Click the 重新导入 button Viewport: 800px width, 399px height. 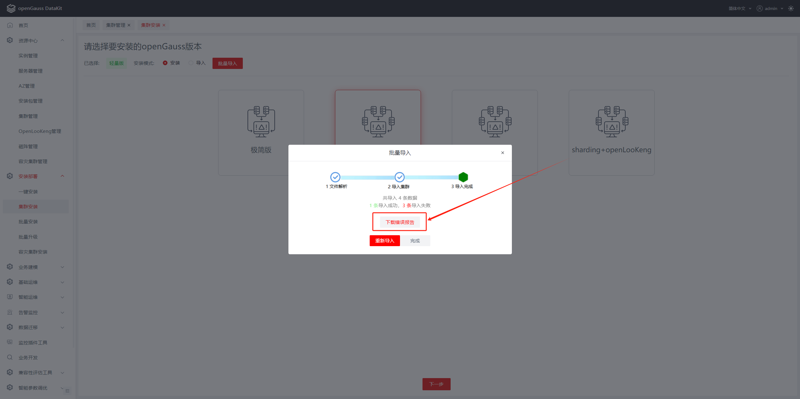pos(384,241)
